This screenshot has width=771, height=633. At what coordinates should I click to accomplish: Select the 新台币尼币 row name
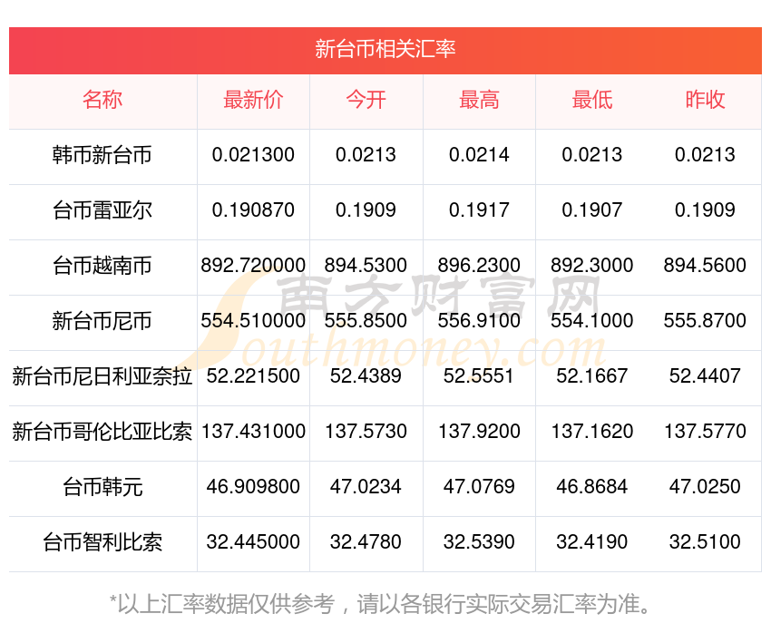[x=102, y=321]
